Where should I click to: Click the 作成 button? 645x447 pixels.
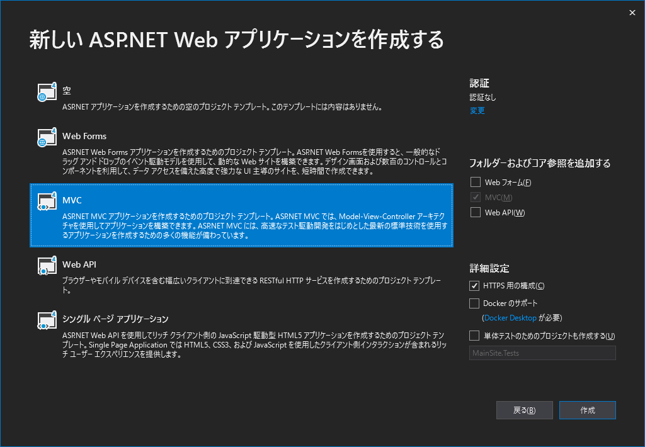[x=588, y=410]
